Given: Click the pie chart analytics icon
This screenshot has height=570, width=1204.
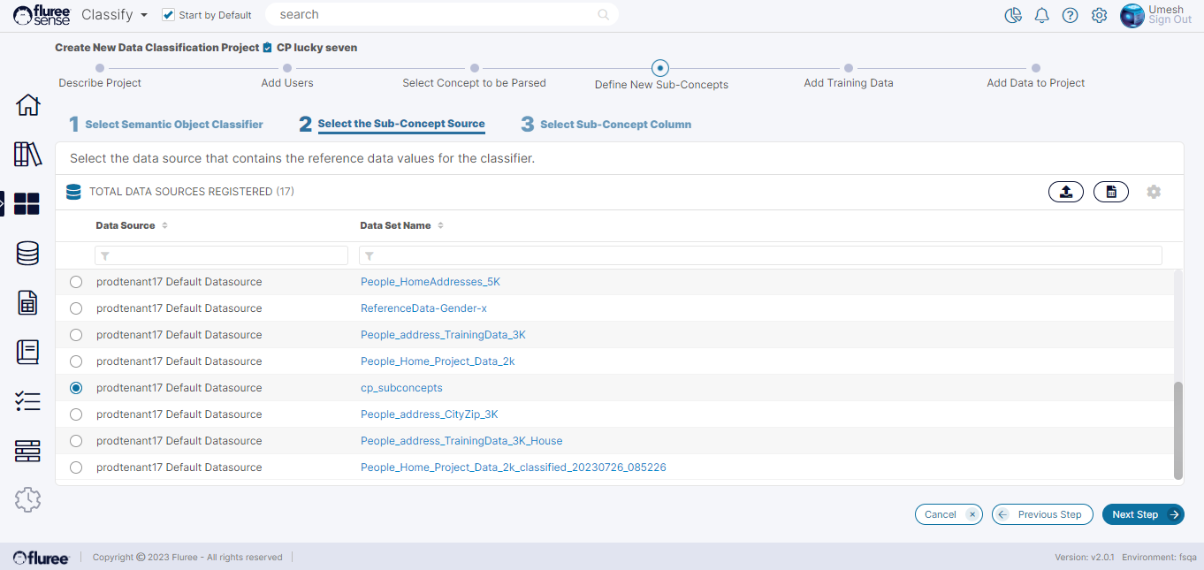Looking at the screenshot, I should [x=1013, y=15].
